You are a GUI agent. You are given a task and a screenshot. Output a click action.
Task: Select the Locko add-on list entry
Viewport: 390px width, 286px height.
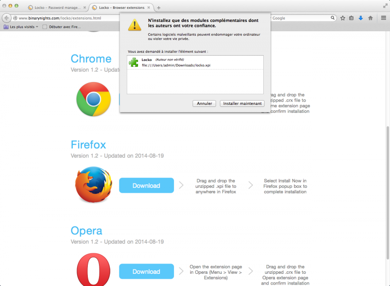(195, 62)
